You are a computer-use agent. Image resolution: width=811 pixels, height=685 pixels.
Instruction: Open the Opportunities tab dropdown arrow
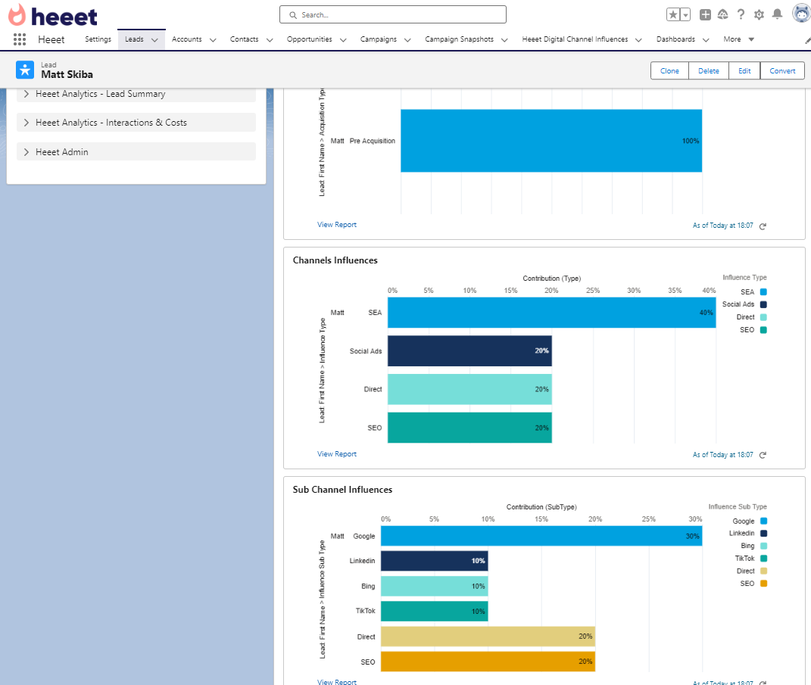coord(342,39)
